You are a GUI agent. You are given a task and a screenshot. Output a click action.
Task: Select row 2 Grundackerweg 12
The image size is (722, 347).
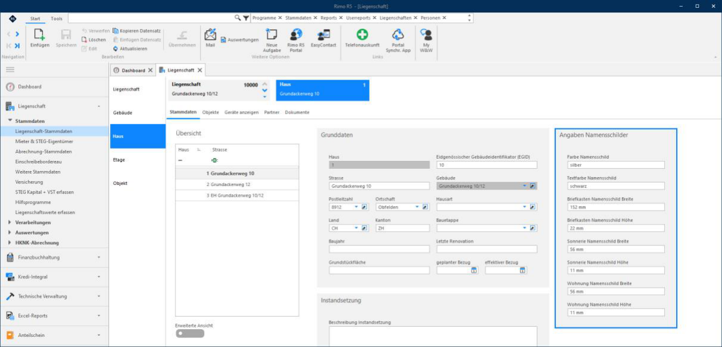pyautogui.click(x=237, y=184)
